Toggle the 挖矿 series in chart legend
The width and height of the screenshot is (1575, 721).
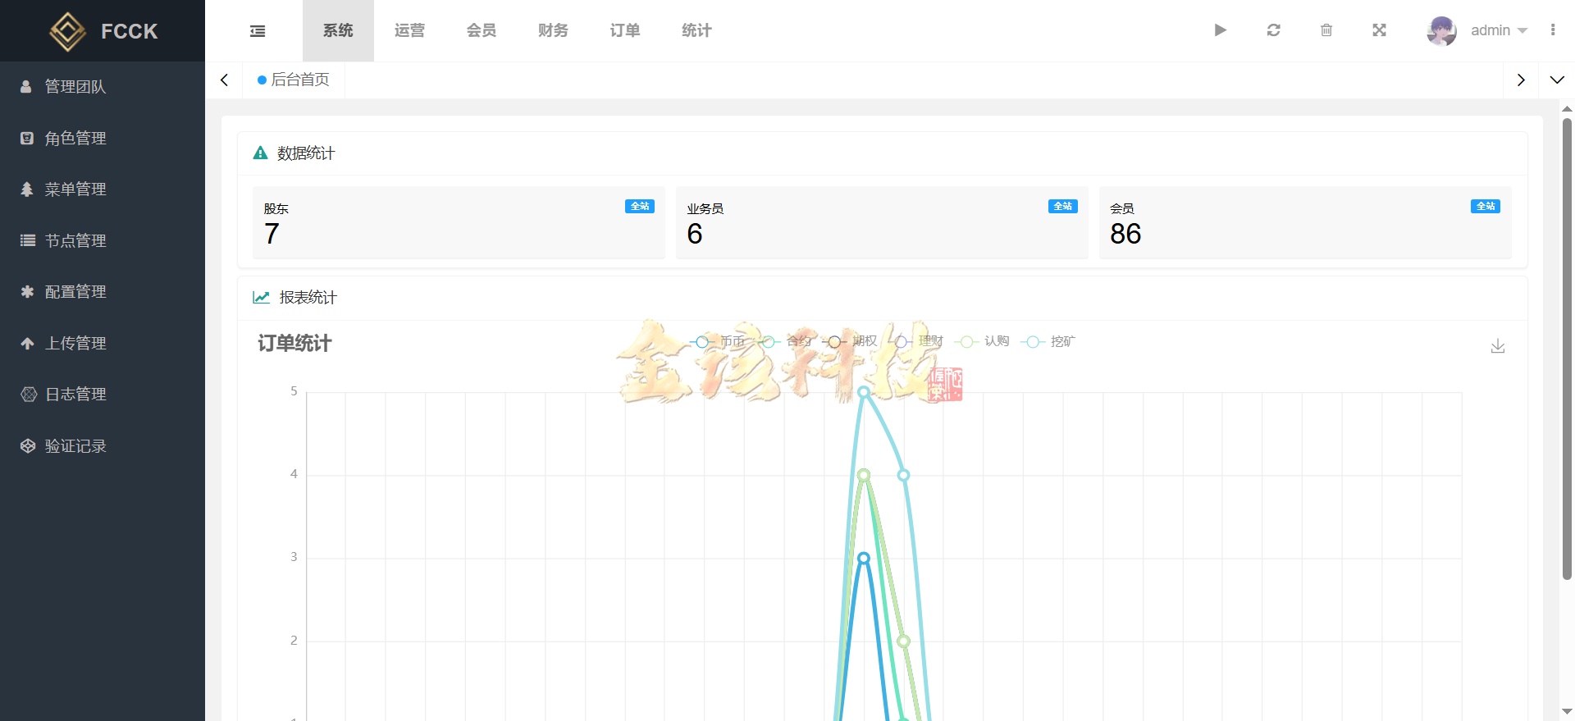(1048, 341)
